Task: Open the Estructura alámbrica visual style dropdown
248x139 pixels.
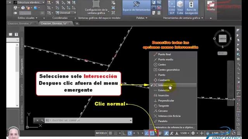Action: 29,3
